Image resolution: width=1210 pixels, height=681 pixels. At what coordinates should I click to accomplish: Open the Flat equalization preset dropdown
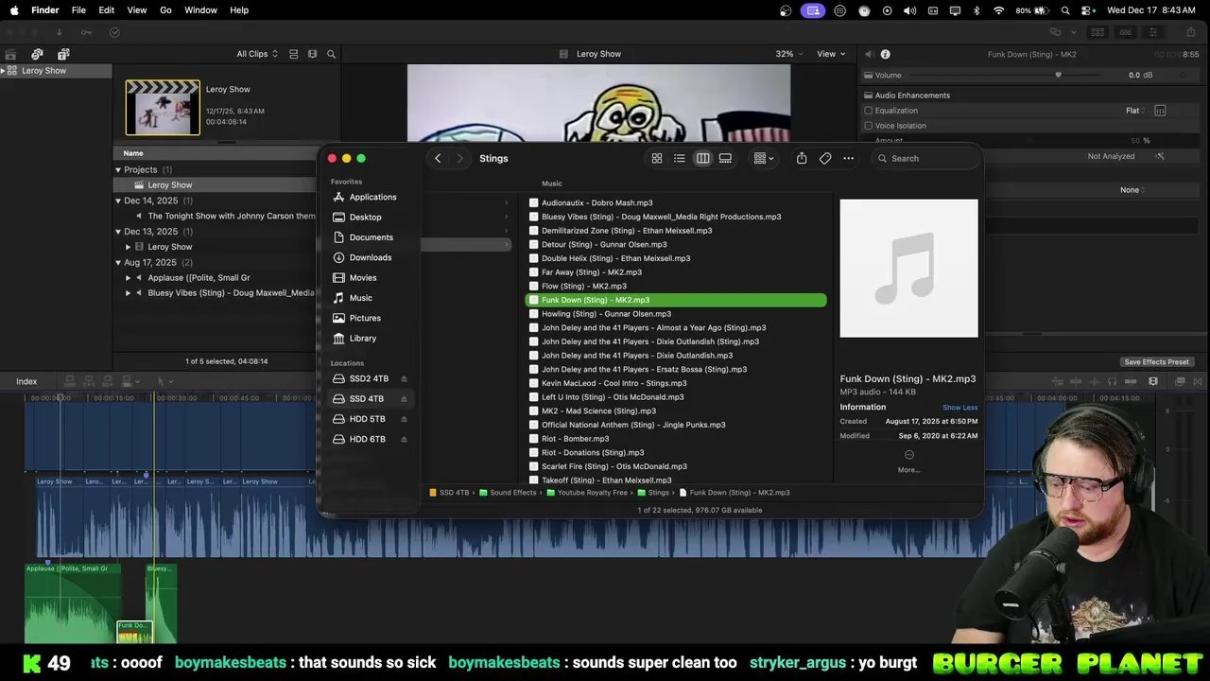[x=1135, y=111]
